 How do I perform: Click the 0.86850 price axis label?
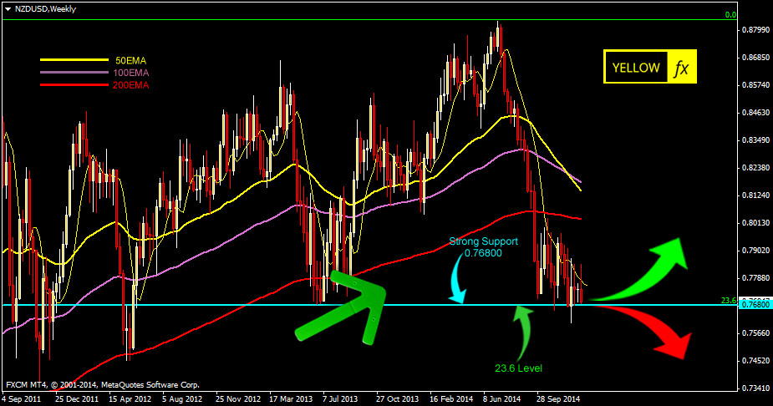click(755, 58)
